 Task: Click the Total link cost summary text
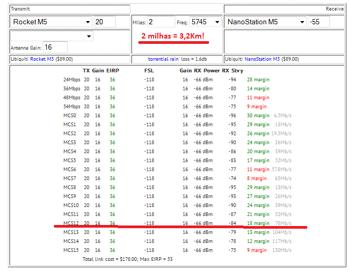point(127,259)
